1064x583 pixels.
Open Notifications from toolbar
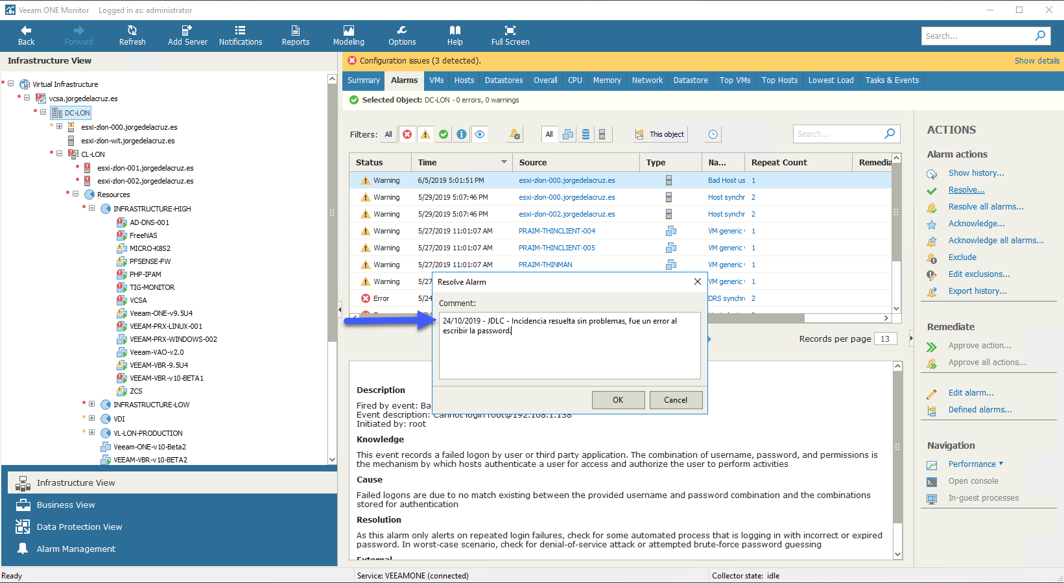pos(241,36)
